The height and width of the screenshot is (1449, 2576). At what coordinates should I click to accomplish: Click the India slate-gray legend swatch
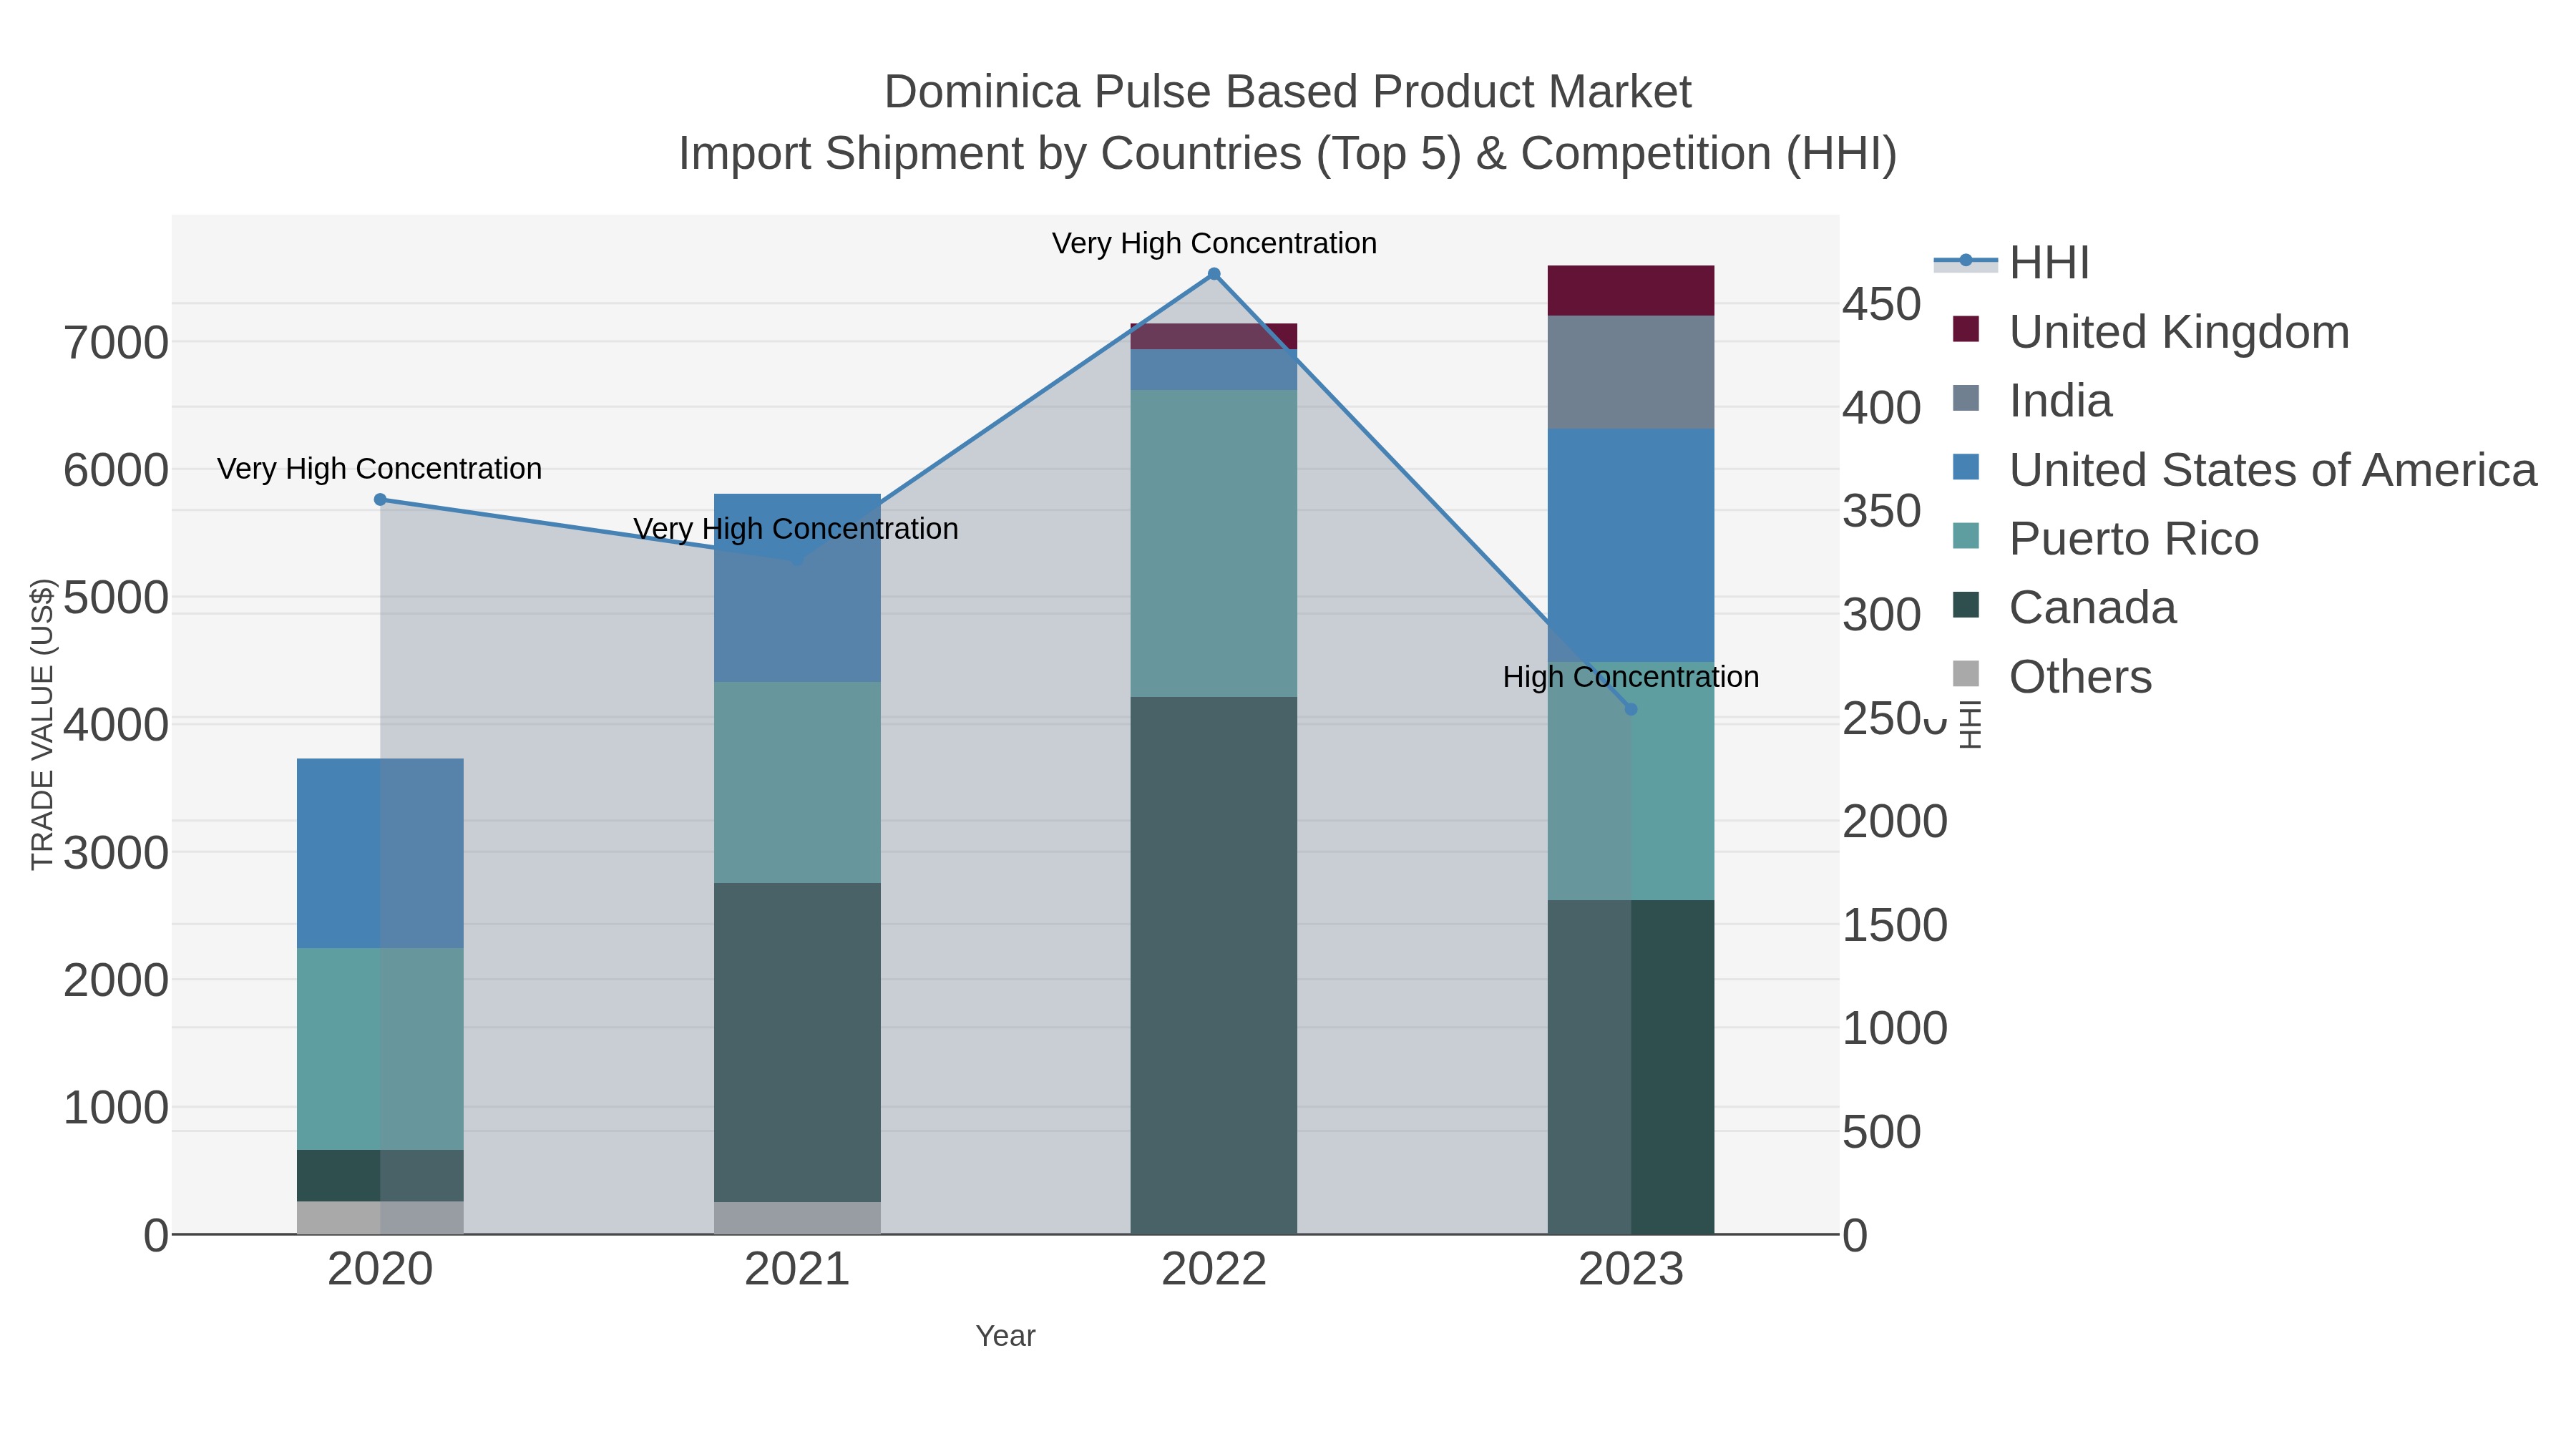click(1966, 398)
